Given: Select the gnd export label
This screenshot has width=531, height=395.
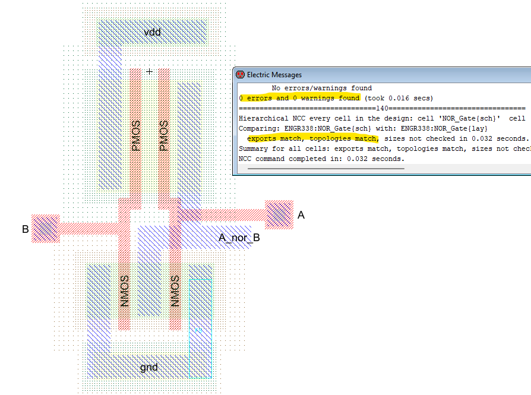Looking at the screenshot, I should 148,367.
